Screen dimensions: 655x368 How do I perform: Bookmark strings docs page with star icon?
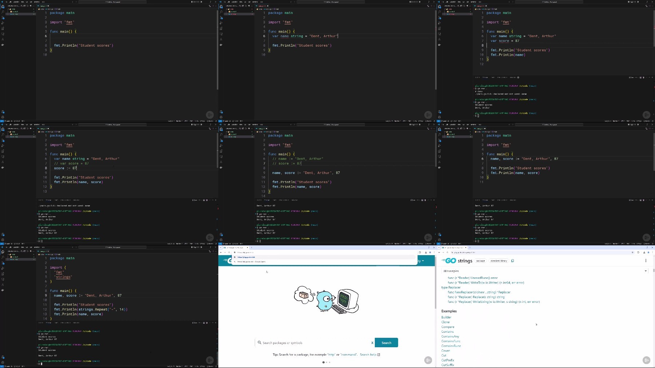[x=632, y=252]
